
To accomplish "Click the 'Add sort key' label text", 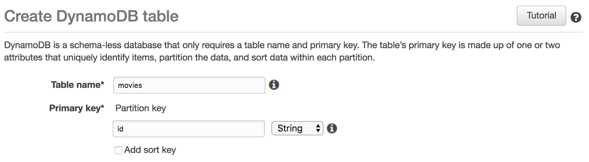I will [150, 150].
